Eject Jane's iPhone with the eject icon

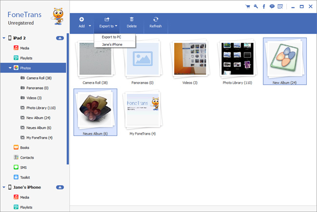(60, 187)
